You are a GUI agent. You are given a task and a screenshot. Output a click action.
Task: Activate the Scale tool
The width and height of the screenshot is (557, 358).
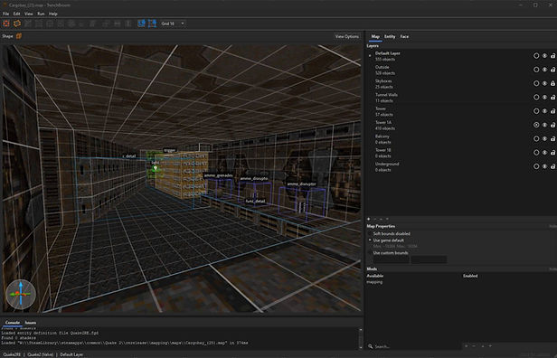pos(82,24)
